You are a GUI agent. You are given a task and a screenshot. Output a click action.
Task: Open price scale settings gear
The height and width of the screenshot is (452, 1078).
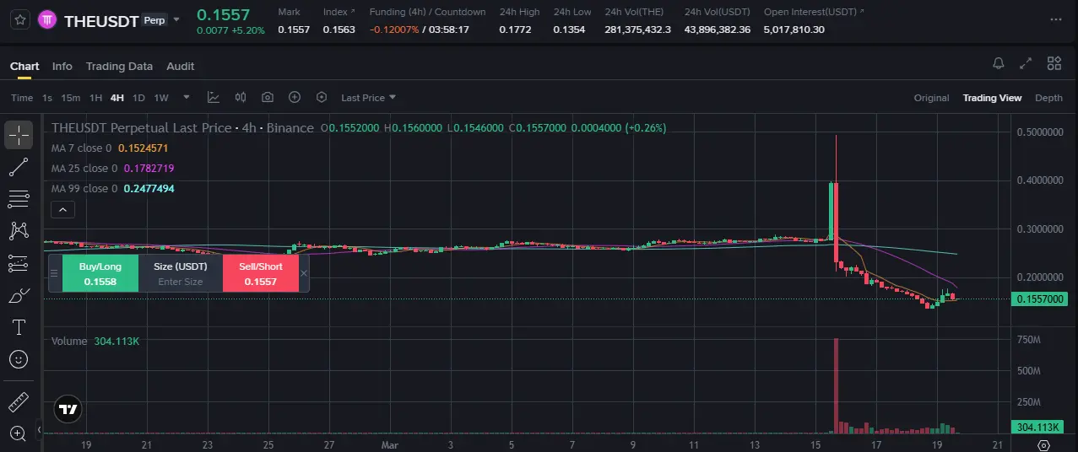(1044, 444)
